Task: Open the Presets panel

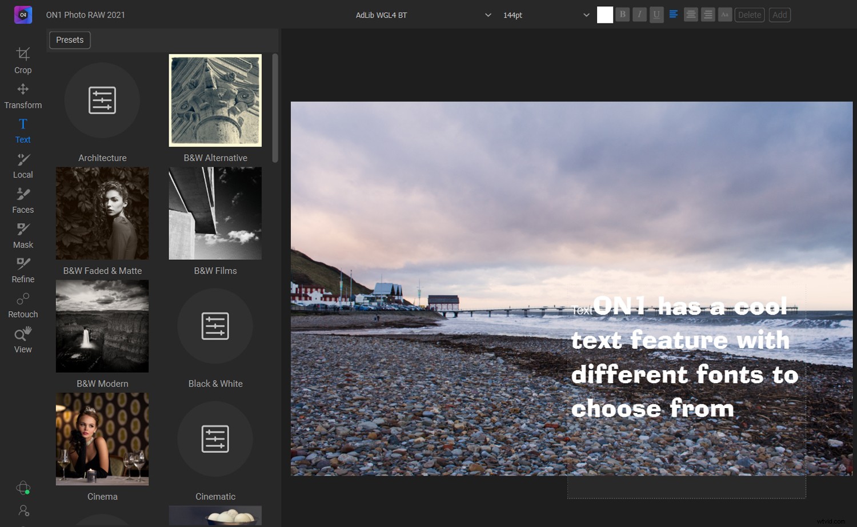Action: click(x=70, y=40)
